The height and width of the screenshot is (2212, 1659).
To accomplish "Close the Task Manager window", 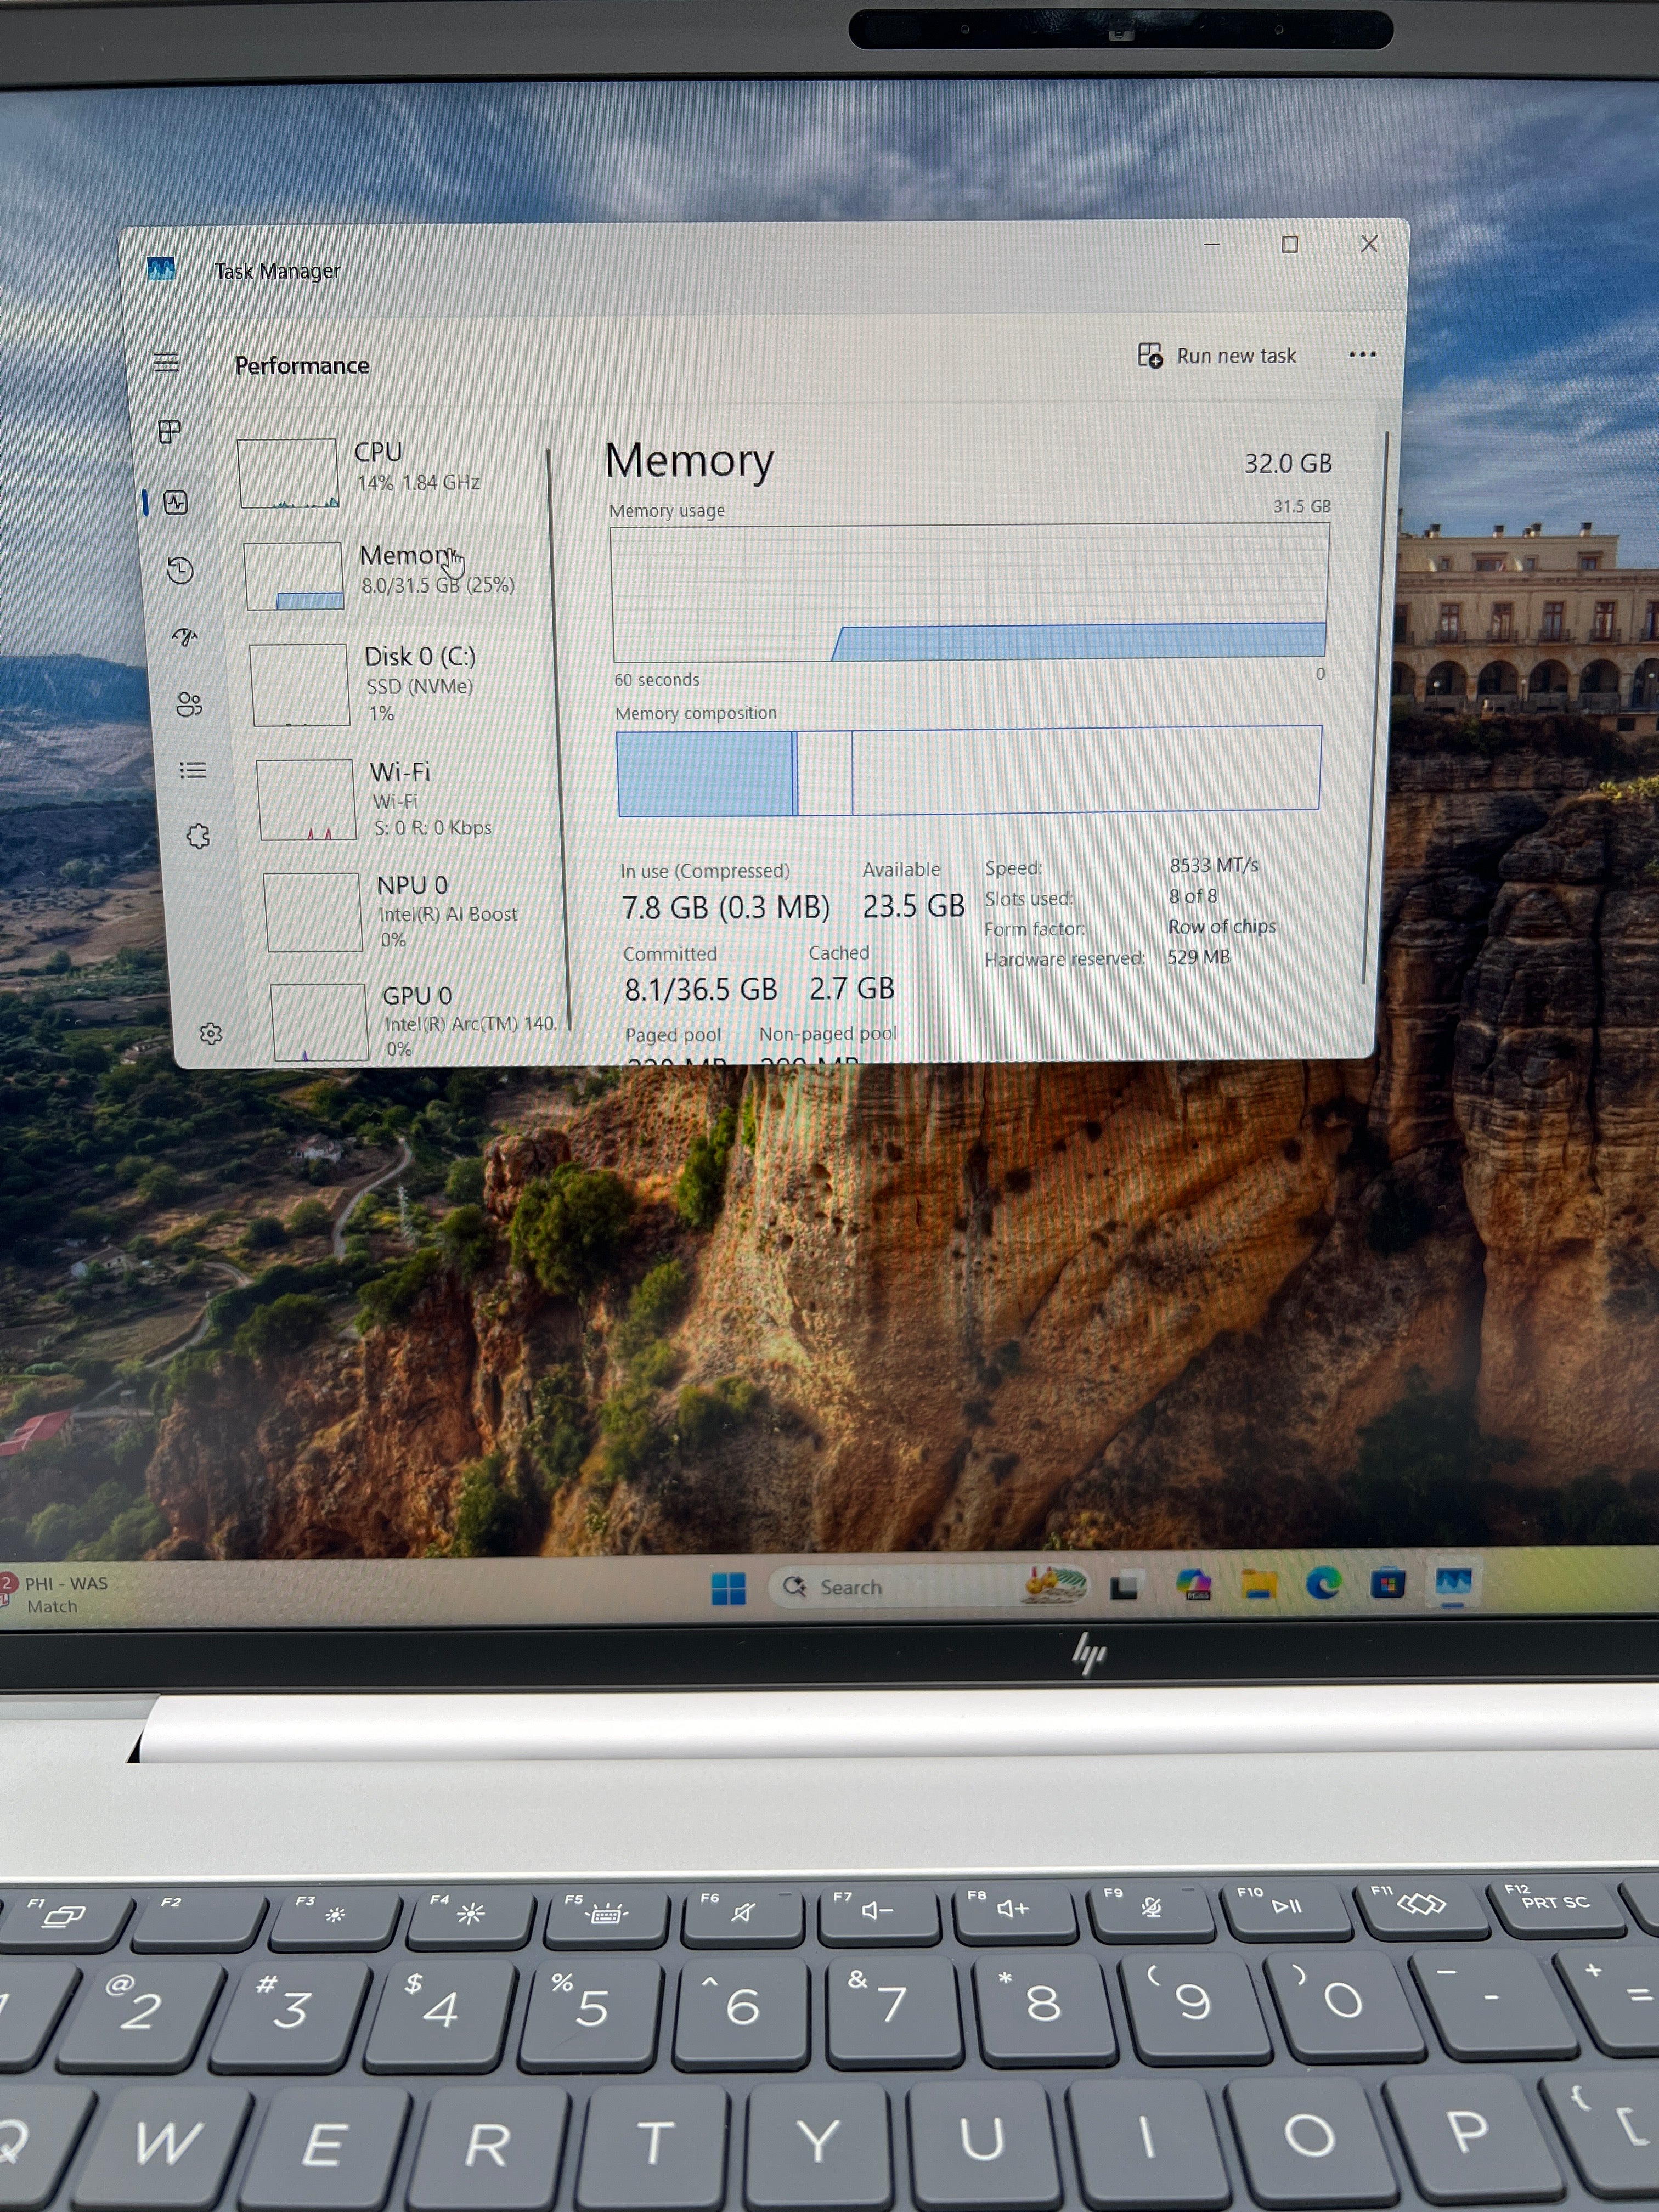I will point(1369,244).
